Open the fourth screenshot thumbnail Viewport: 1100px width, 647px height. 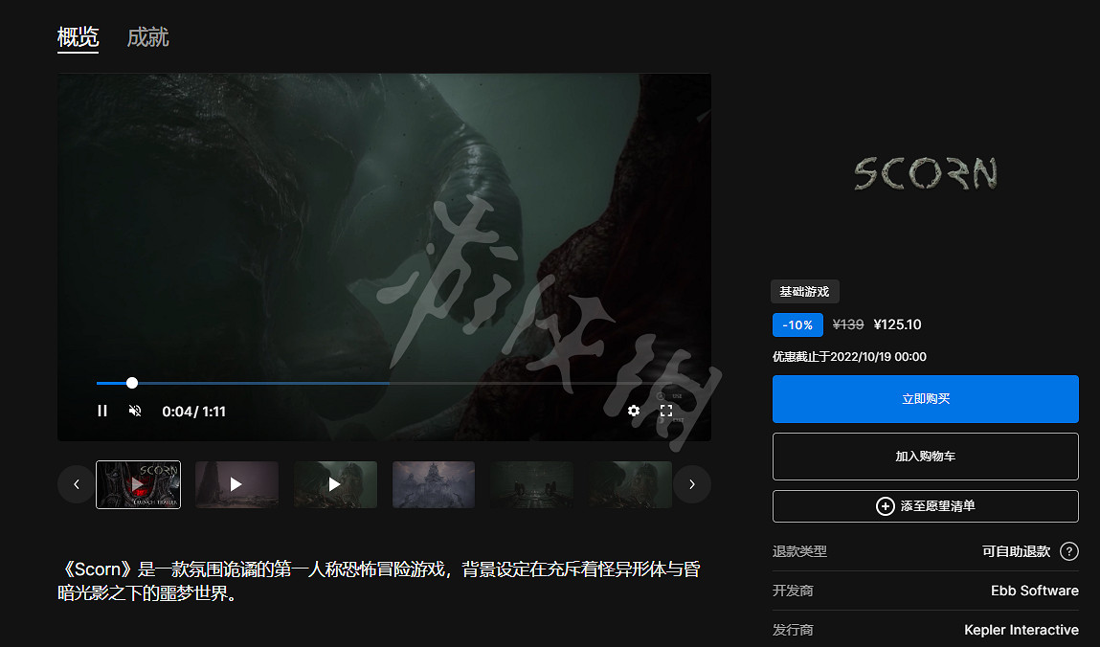pyautogui.click(x=434, y=484)
